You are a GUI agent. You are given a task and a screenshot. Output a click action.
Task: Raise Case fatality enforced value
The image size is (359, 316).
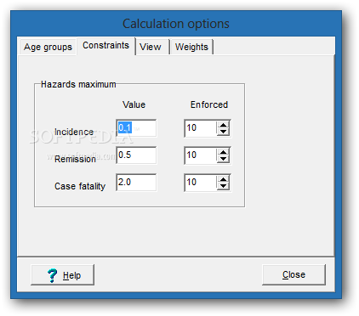(223, 179)
